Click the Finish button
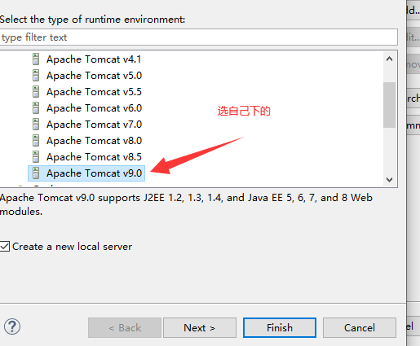 [x=280, y=328]
